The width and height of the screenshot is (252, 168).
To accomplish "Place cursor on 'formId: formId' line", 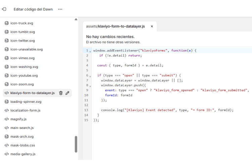I will click(119, 95).
